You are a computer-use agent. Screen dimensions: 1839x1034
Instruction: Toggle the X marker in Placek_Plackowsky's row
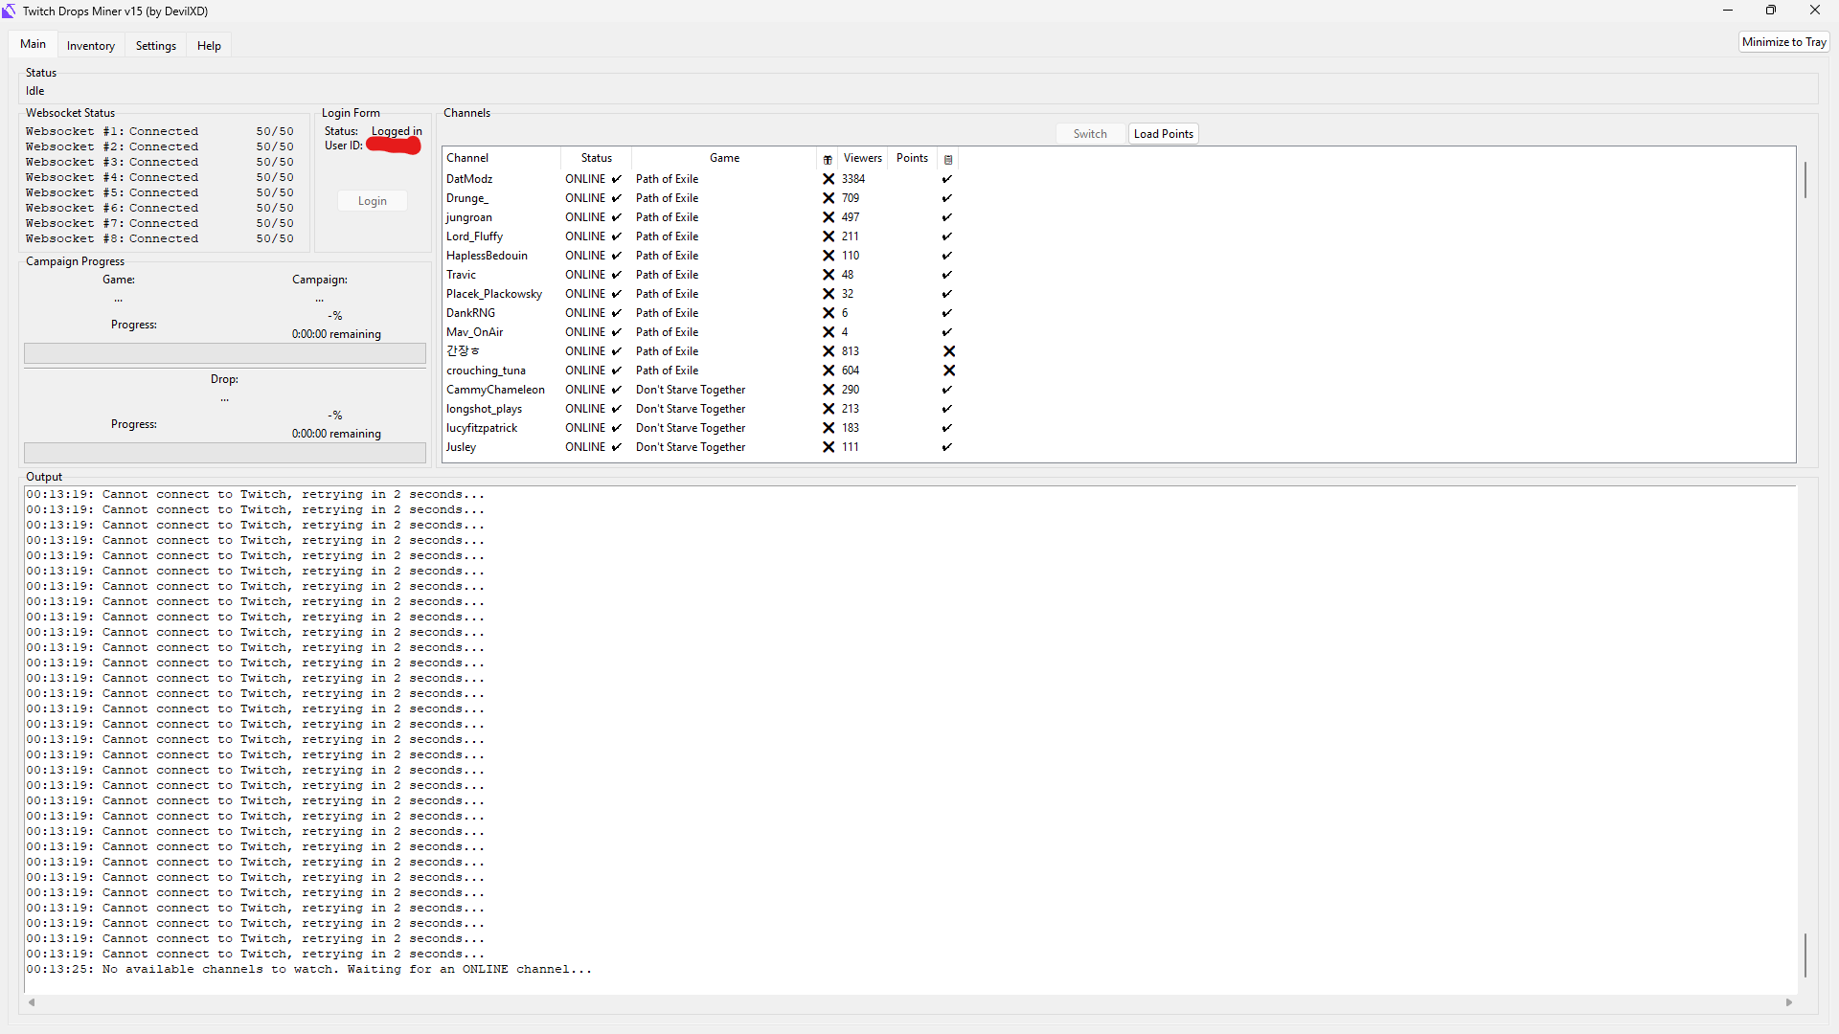tap(828, 294)
